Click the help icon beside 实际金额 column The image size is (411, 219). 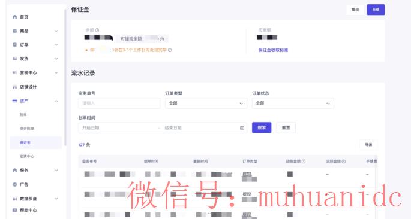coord(344,162)
